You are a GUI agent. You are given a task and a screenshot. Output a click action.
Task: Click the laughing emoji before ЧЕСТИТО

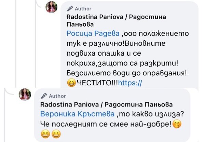click(x=71, y=83)
